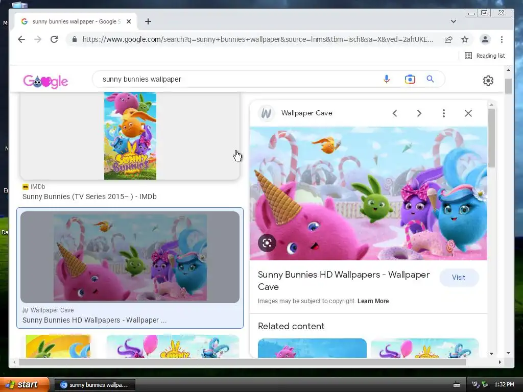
Task: Start a voice search with microphone
Action: (x=387, y=79)
